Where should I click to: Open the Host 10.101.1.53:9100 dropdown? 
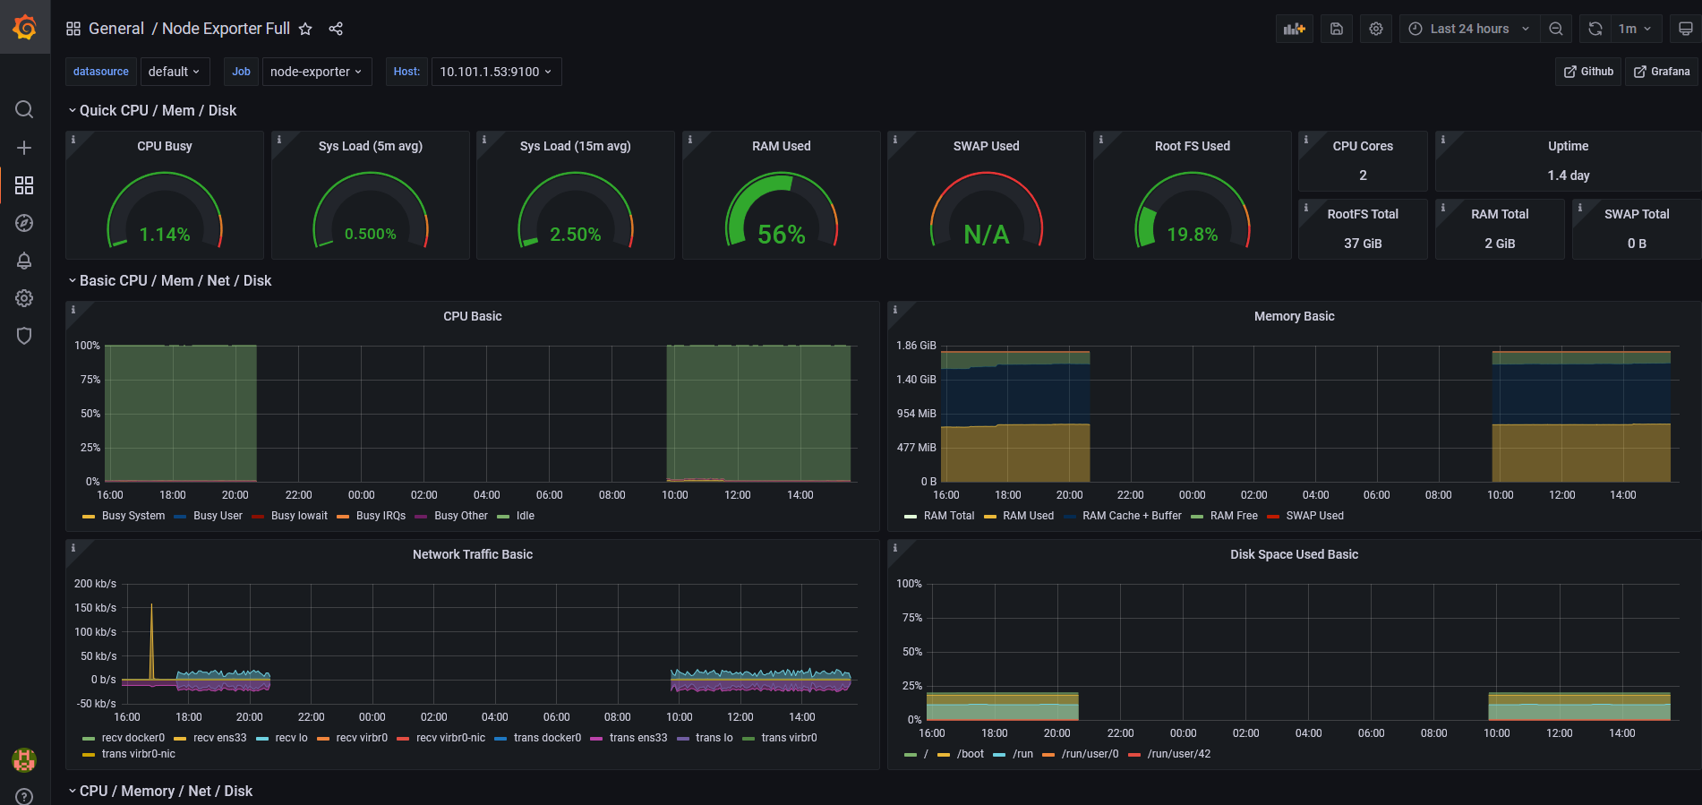pos(496,72)
